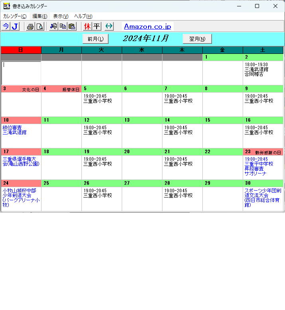The image size is (285, 310).
Task: Click the blue J toolbar icon
Action: (x=15, y=26)
